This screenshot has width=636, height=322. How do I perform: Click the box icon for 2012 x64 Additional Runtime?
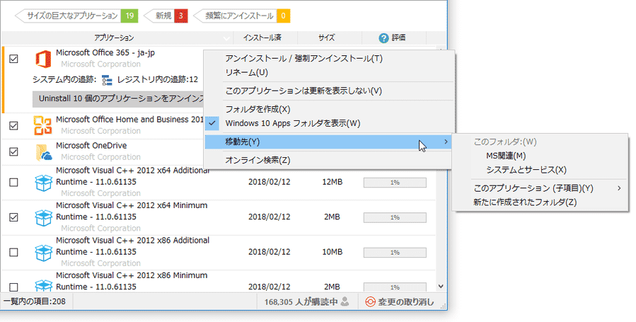tap(43, 183)
